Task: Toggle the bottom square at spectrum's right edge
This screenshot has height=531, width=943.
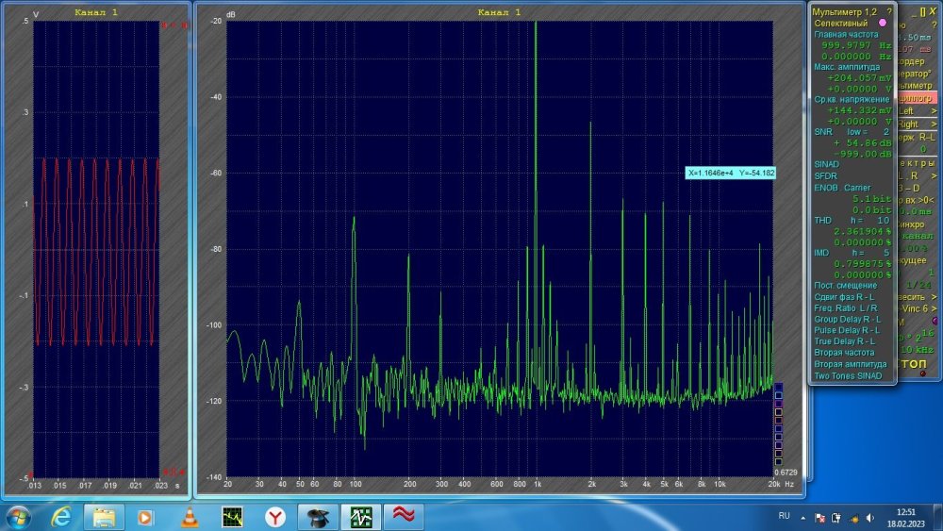Action: [778, 462]
